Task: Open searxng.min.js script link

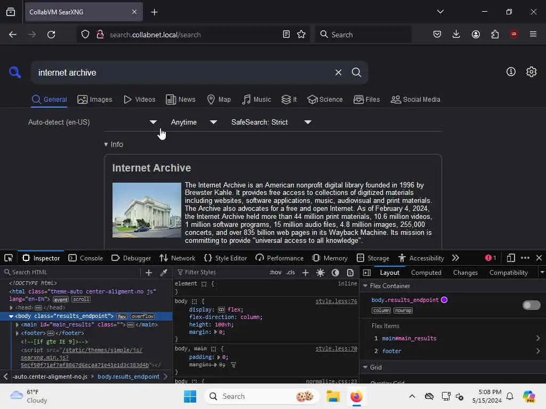Action: [85, 357]
